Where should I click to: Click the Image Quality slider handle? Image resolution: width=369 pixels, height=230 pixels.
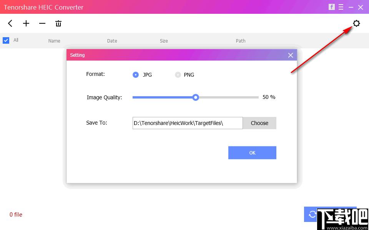pos(196,97)
